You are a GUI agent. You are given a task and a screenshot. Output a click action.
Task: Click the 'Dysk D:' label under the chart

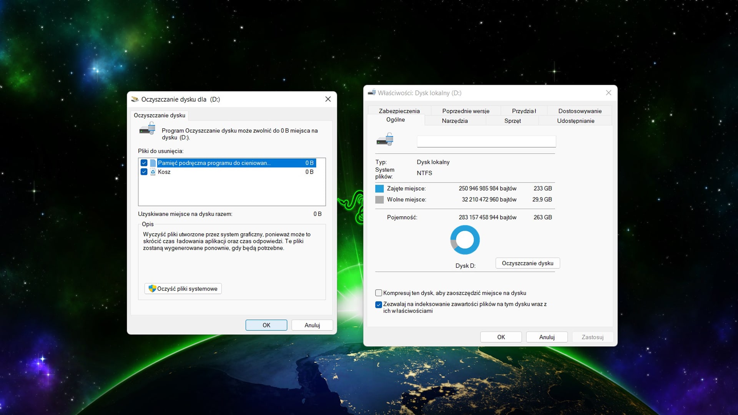(465, 266)
